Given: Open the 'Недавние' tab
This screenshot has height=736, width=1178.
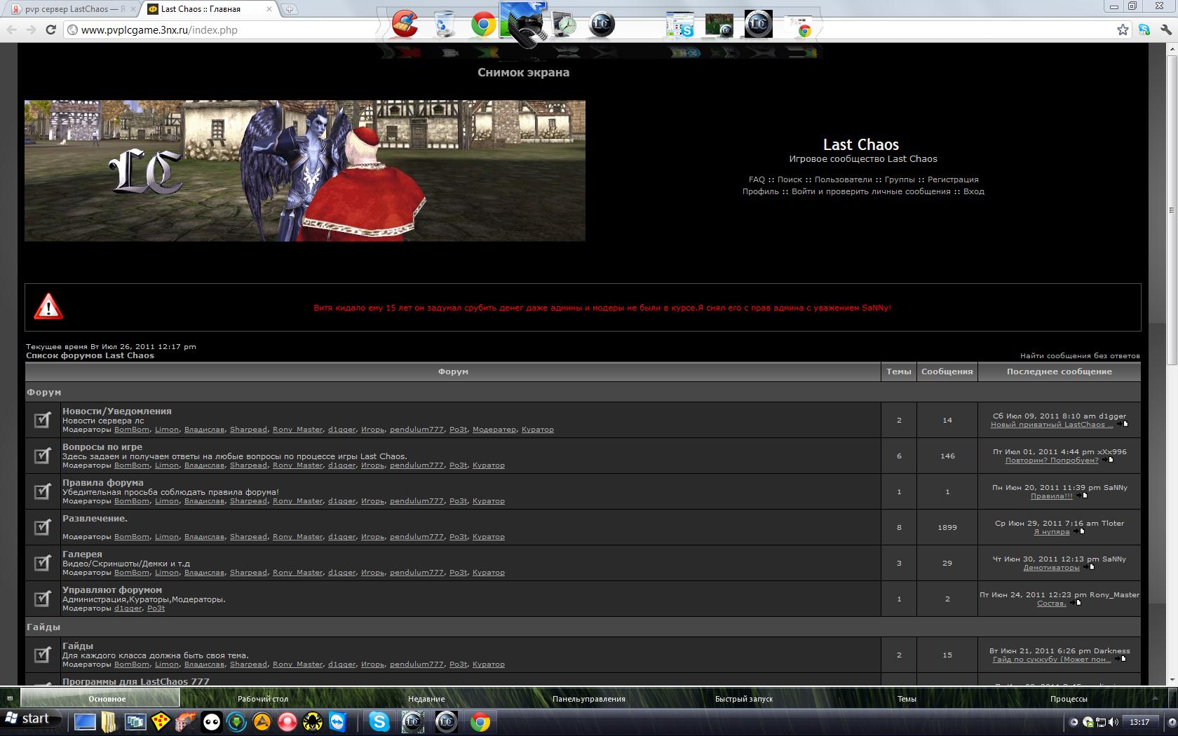Looking at the screenshot, I should coord(426,699).
